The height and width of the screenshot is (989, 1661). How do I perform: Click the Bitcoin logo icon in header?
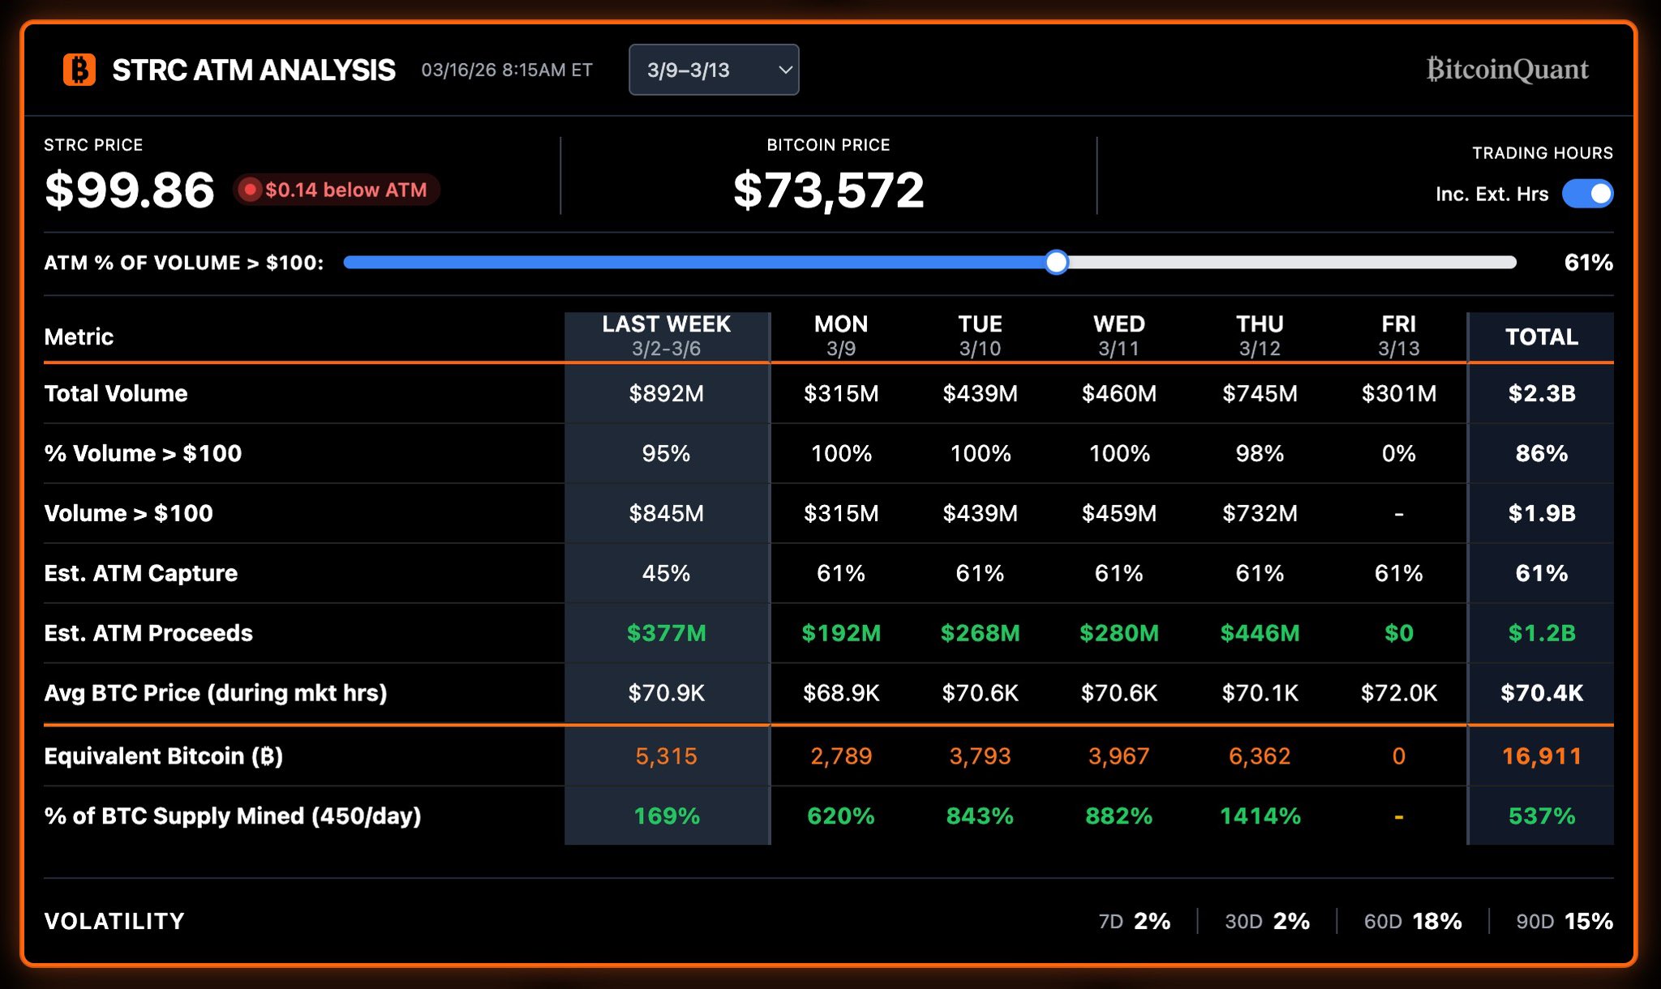(x=79, y=70)
